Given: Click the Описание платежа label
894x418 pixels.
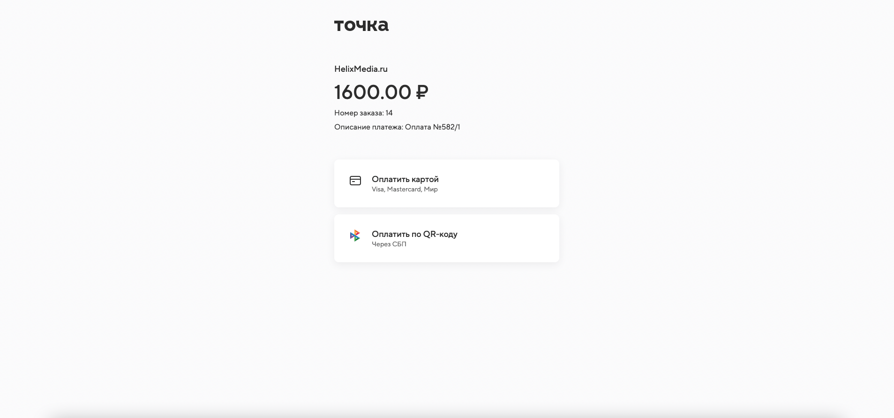Looking at the screenshot, I should [368, 127].
